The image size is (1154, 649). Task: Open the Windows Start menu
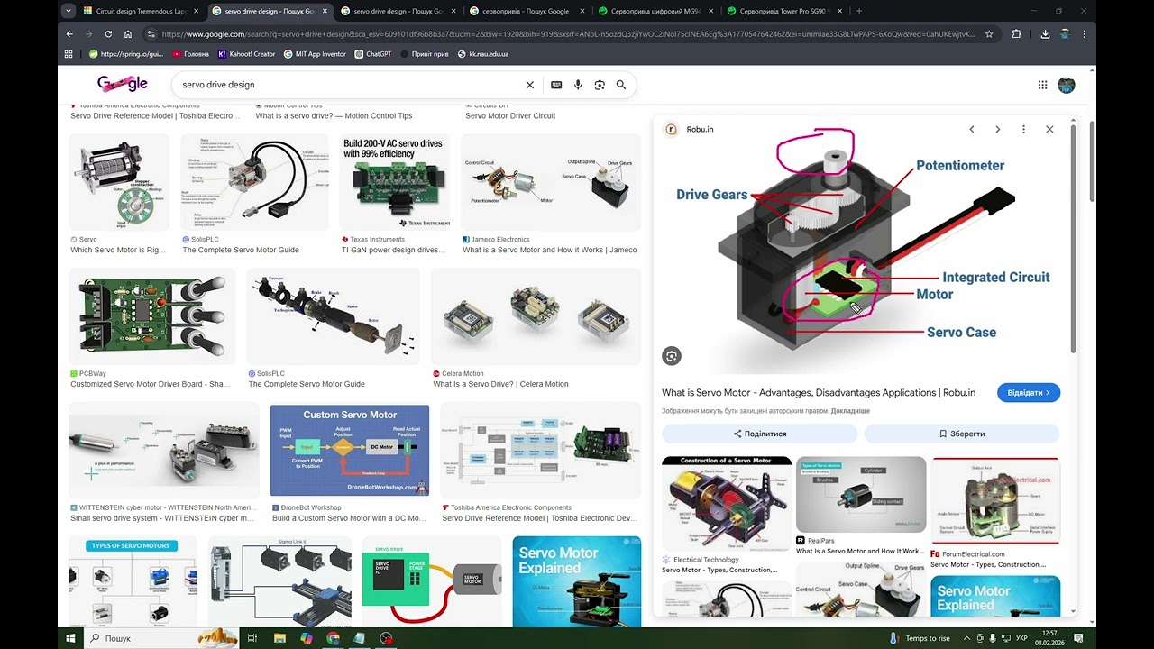pos(70,638)
